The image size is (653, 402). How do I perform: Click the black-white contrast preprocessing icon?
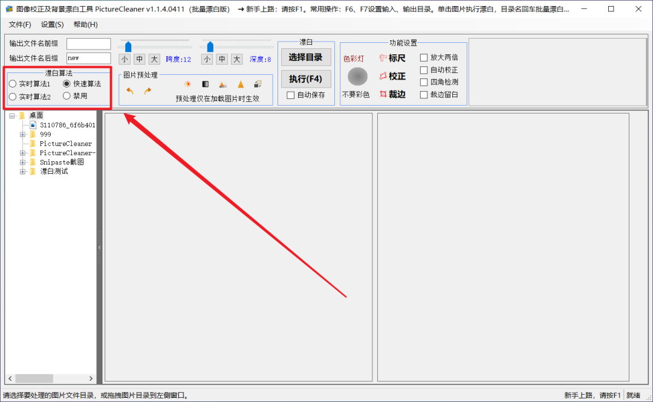point(206,84)
